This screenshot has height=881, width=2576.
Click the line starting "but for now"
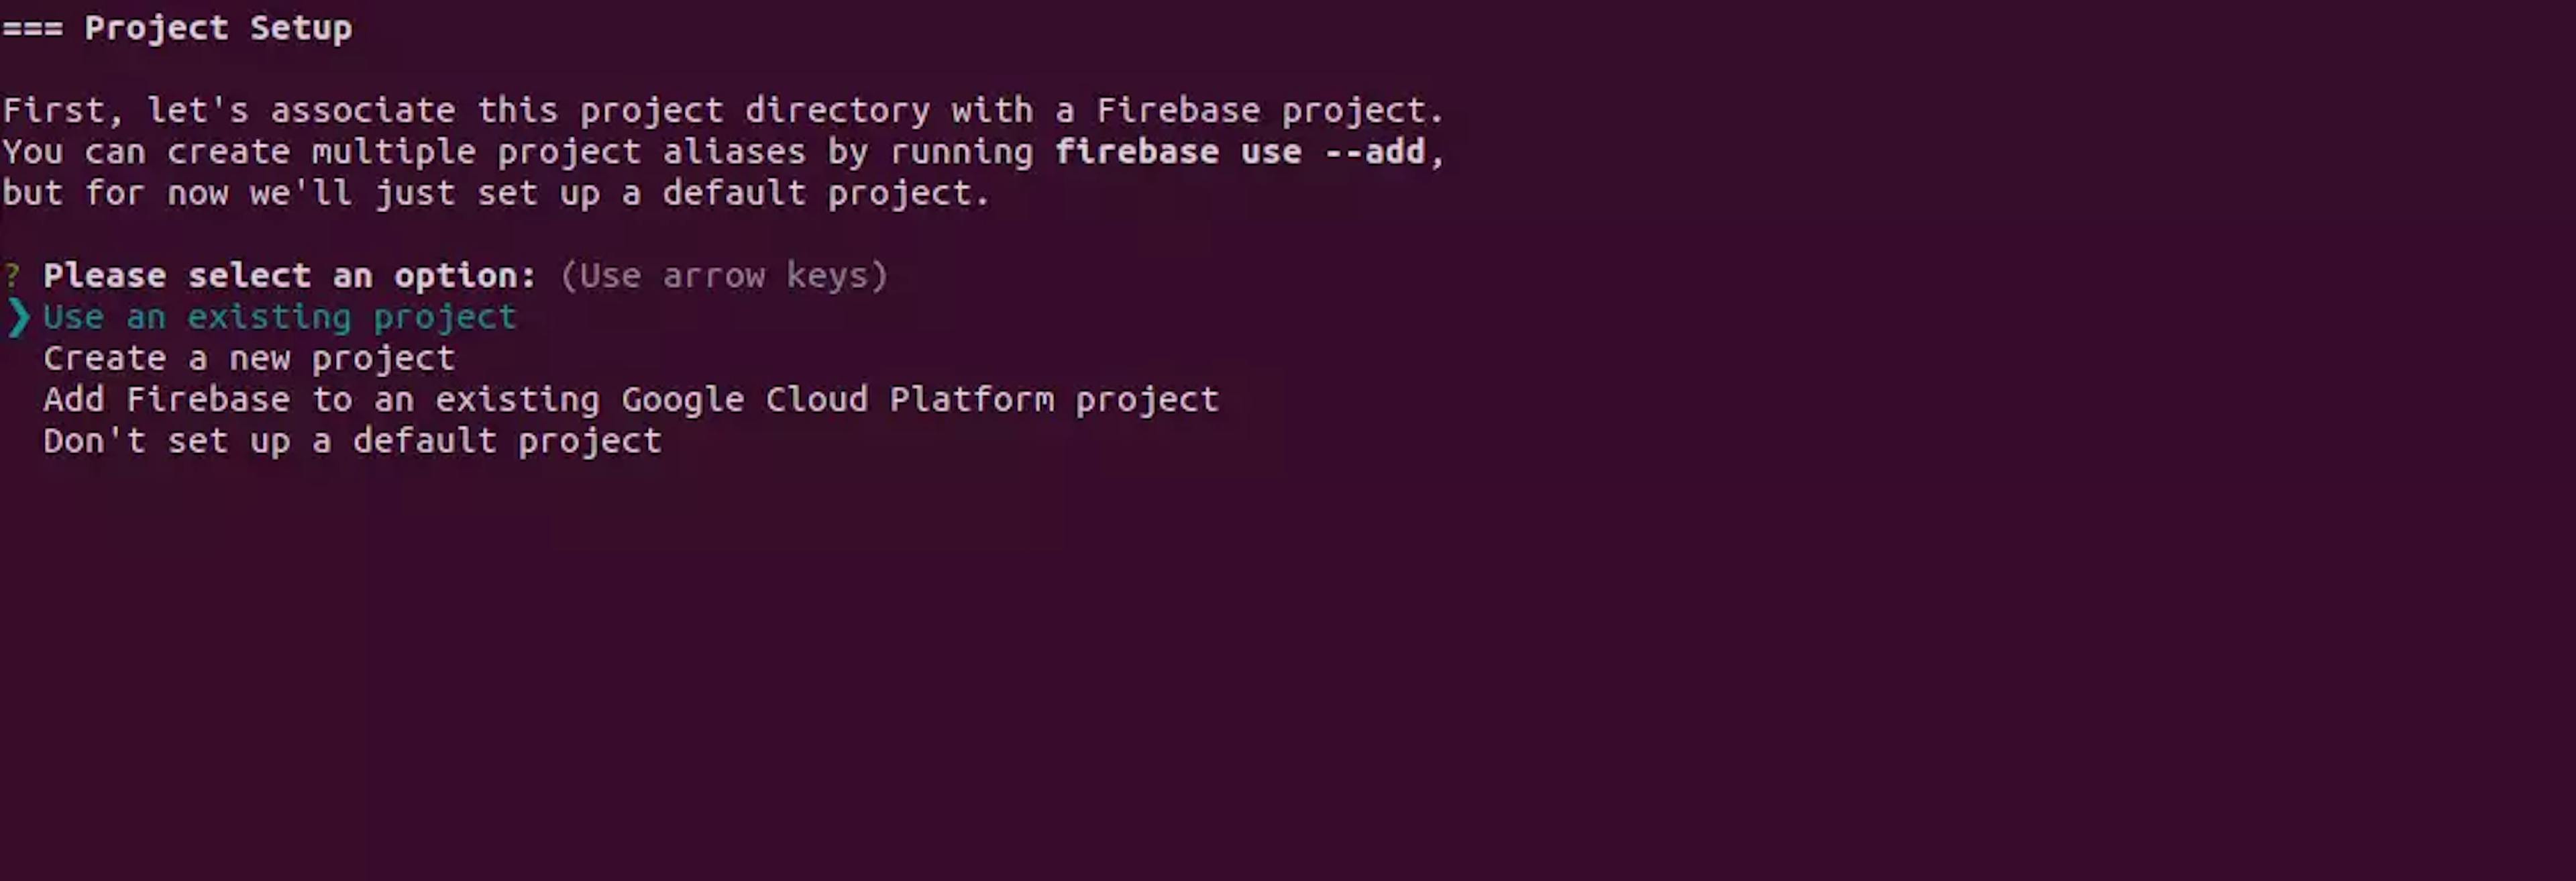click(495, 193)
